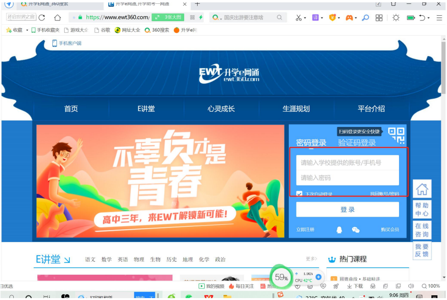Click the orange shield security icon
447x300 pixels.
[x=332, y=18]
